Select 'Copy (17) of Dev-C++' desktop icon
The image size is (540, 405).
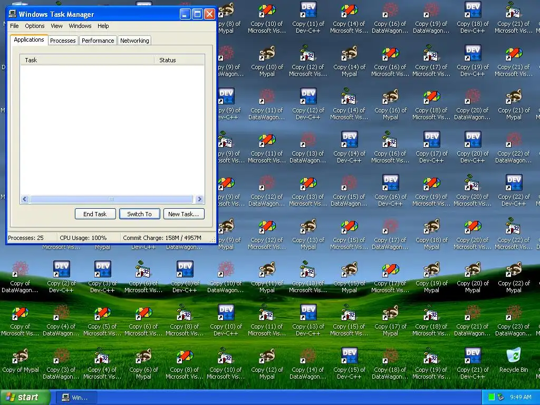point(431,148)
